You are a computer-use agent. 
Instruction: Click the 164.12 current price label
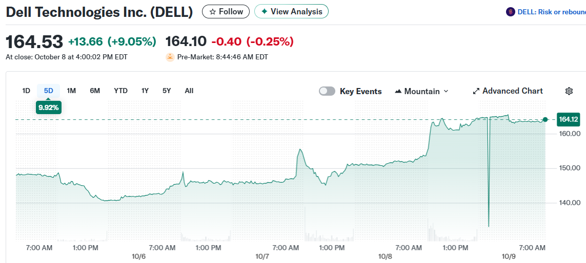[x=569, y=119]
